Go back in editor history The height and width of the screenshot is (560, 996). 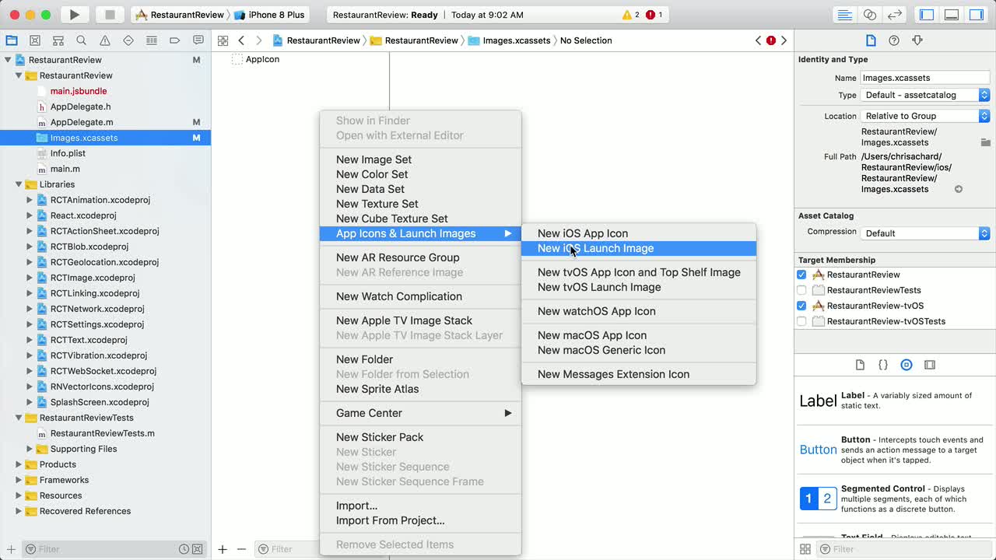(241, 40)
